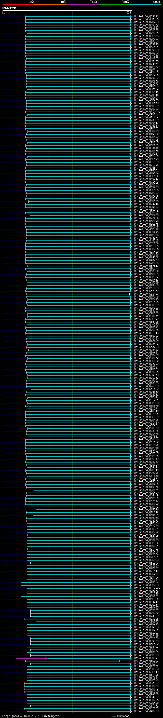Select hit UniRef100_Q40266
163x718 pixels.
(146, 56)
